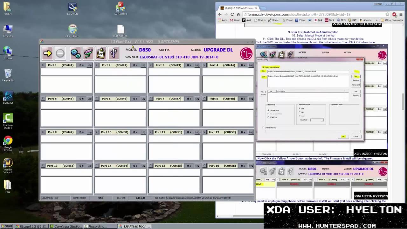Clear Port 16 with its C button
Screen dimensions: 407x229
click(x=204, y=166)
